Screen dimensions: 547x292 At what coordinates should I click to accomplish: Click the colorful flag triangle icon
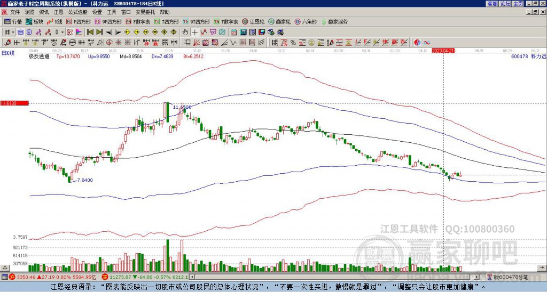point(79,33)
